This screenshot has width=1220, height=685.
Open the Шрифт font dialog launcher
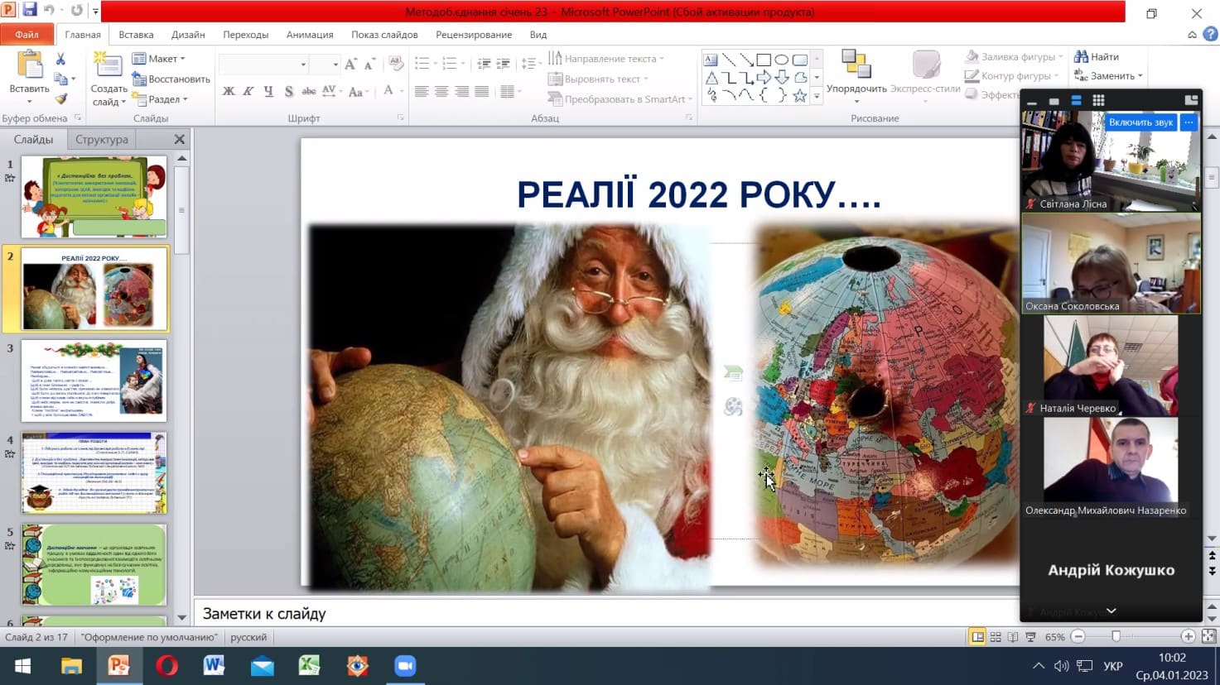point(401,118)
